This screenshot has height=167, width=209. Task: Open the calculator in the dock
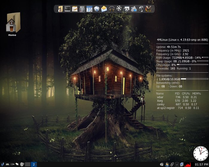pyautogui.click(x=82, y=9)
